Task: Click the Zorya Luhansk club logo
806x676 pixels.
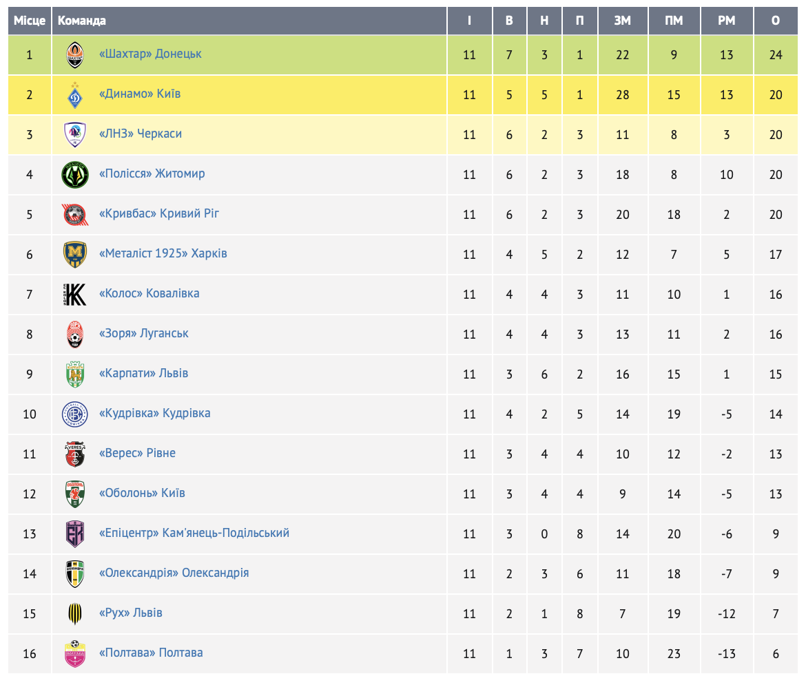Action: [x=74, y=334]
